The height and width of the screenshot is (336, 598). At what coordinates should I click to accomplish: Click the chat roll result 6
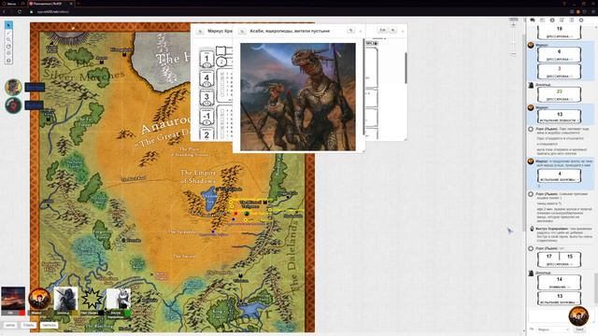(x=559, y=54)
